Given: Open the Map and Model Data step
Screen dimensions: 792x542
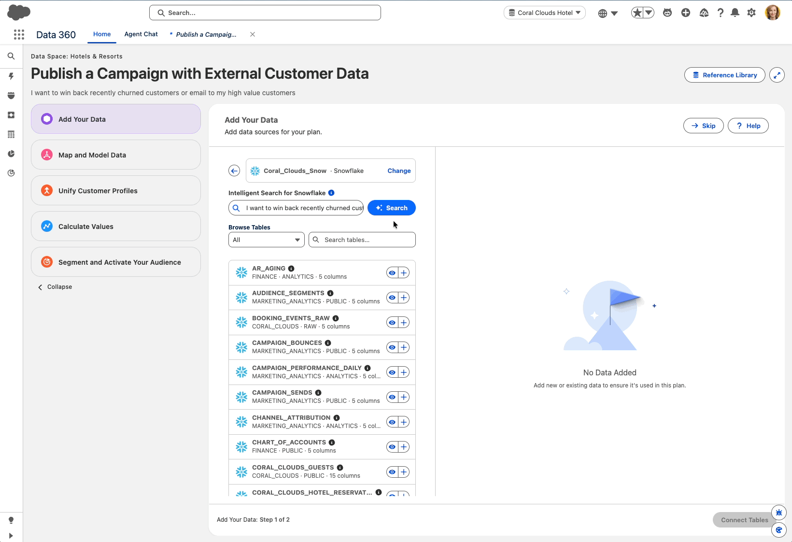Looking at the screenshot, I should coord(116,155).
